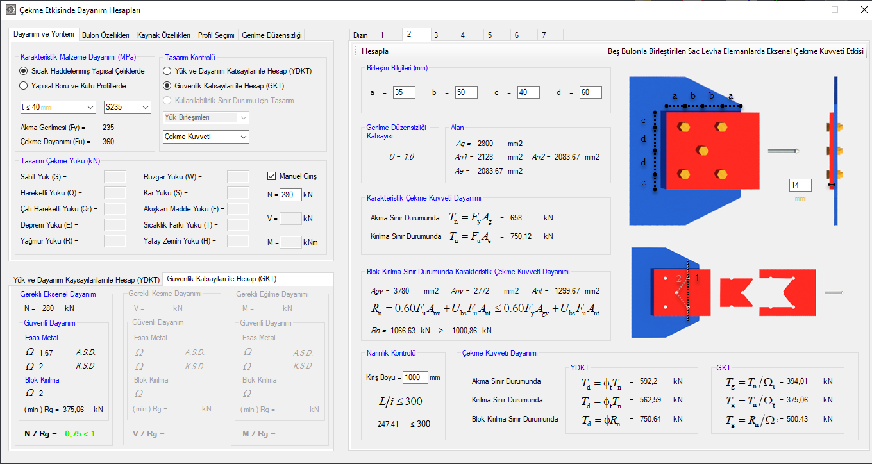Screen dimensions: 872x464
Task: Click the plate thickness field showing 14
Action: (x=800, y=185)
